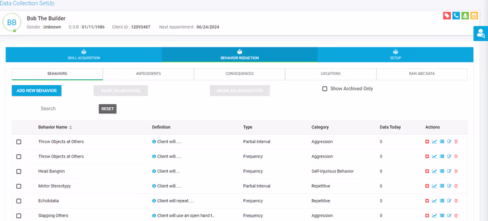Delete the Echololalia behavior
Image resolution: width=488 pixels, height=221 pixels.
coord(456,201)
